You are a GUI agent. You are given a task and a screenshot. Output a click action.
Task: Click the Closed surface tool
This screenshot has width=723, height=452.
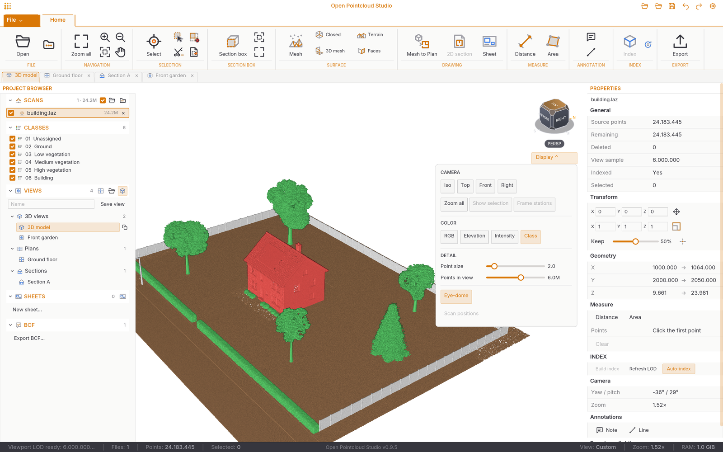pyautogui.click(x=328, y=35)
